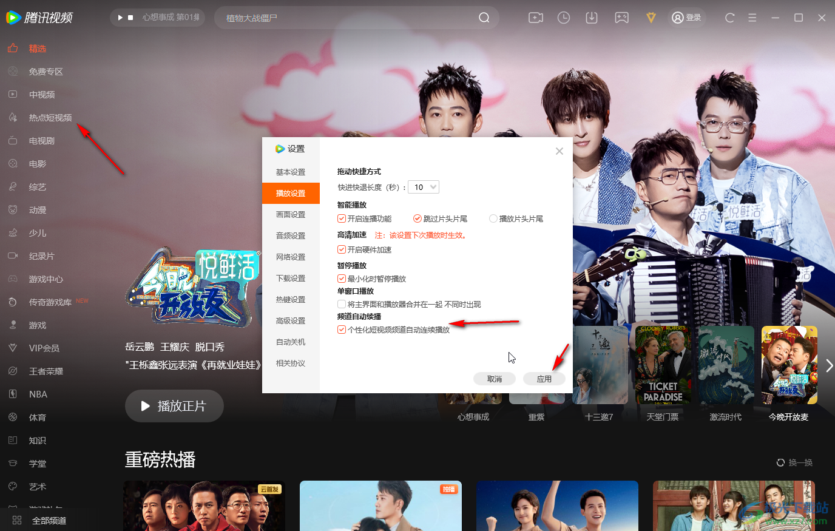This screenshot has width=835, height=531.
Task: Click the gold VIP diamond icon
Action: coord(651,18)
